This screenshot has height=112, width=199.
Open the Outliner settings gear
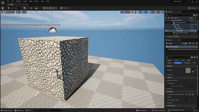(x=197, y=15)
